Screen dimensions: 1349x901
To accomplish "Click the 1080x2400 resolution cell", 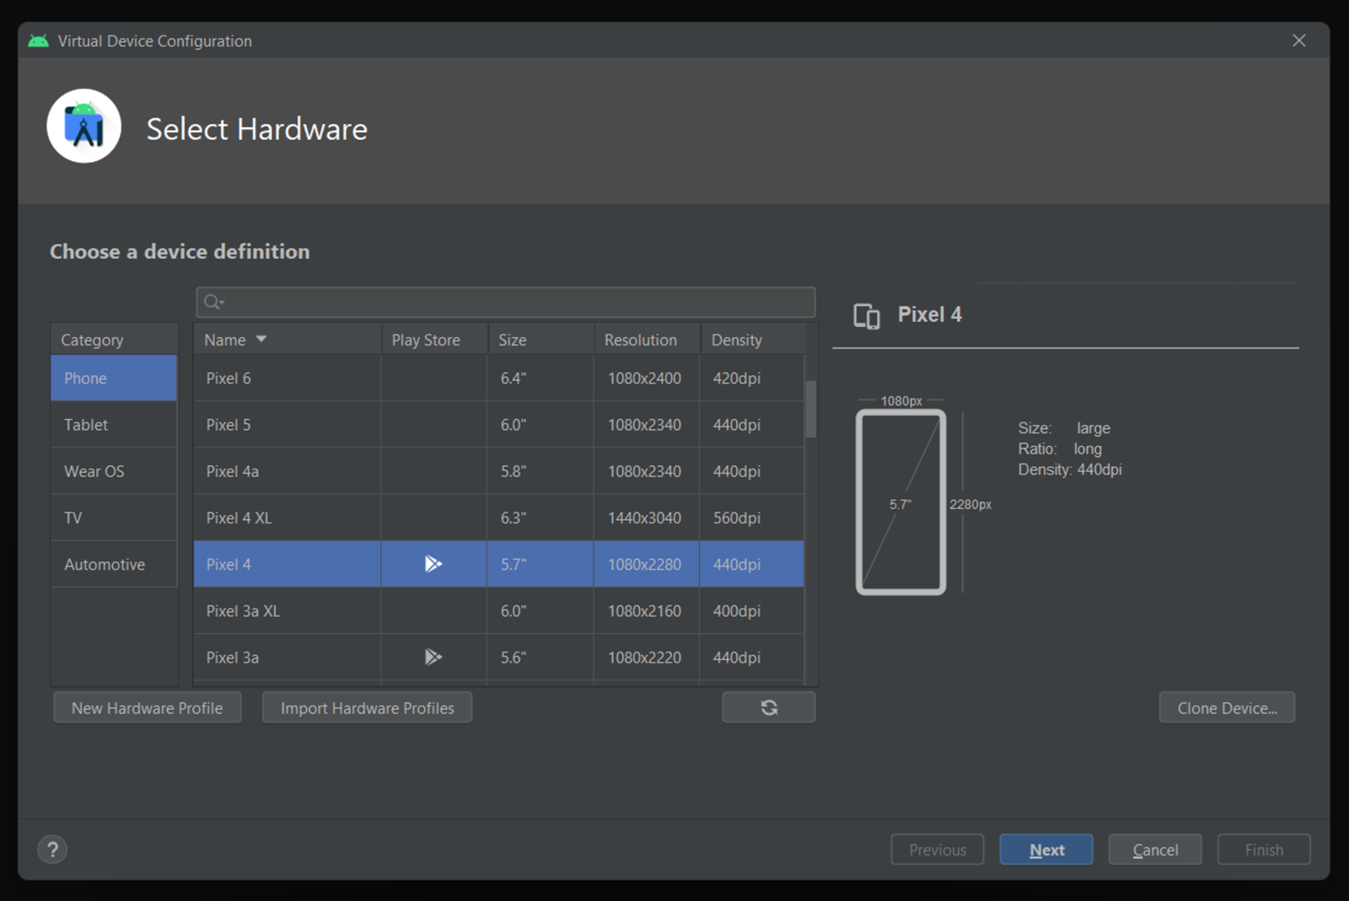I will point(646,378).
